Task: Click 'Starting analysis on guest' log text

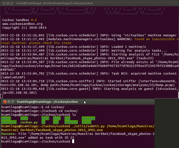Action: [x=129, y=89]
